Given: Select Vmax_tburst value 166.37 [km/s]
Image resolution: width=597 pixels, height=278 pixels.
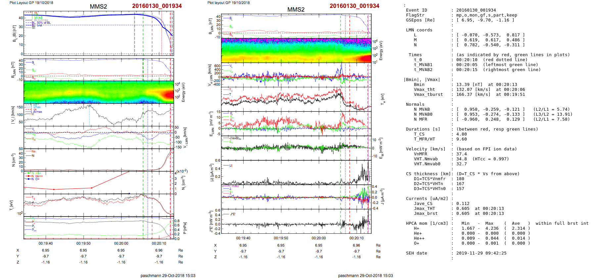Looking at the screenshot, I should [473, 95].
